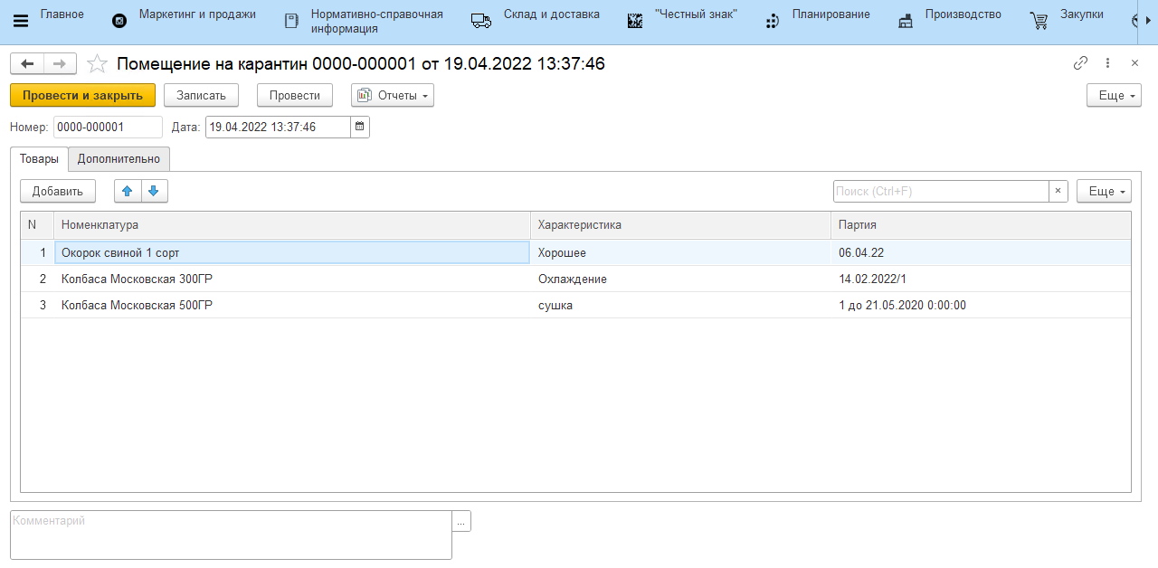Expand the Отчеты dropdown

click(x=392, y=95)
